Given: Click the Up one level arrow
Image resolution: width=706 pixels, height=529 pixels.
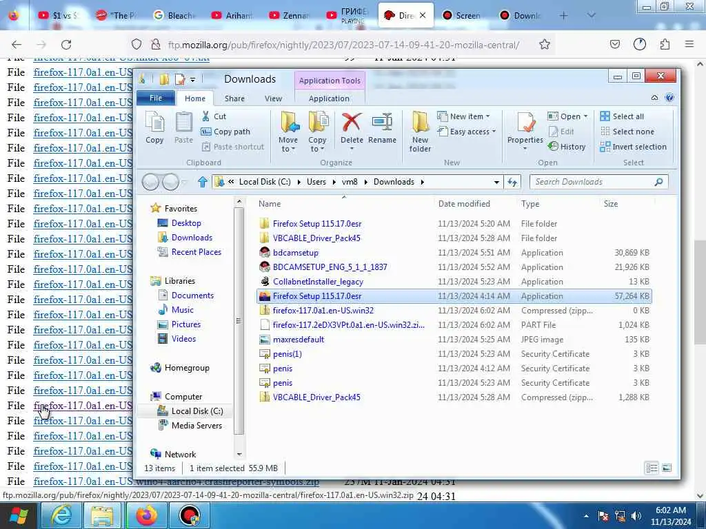Looking at the screenshot, I should [202, 182].
